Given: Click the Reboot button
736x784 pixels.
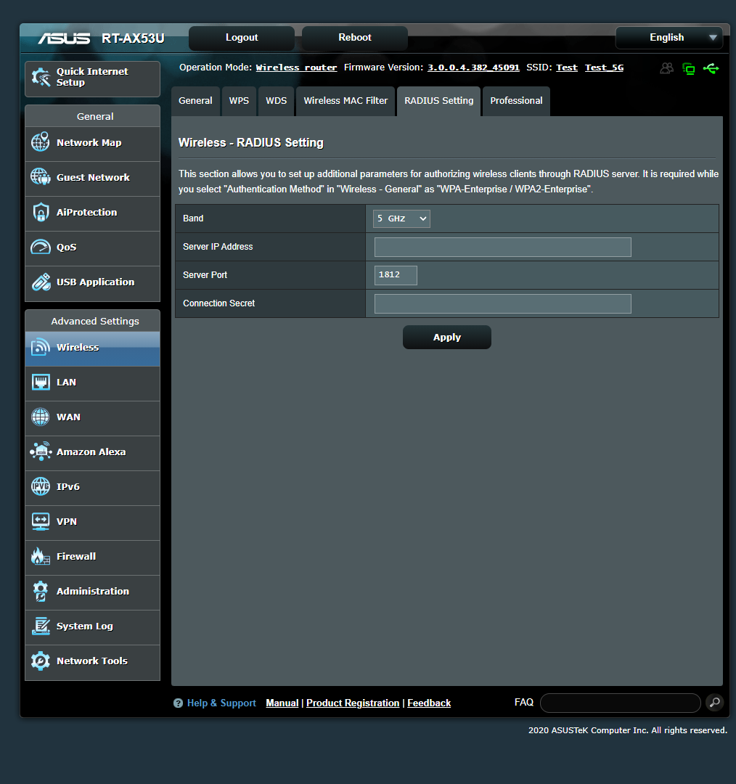Looking at the screenshot, I should (354, 38).
